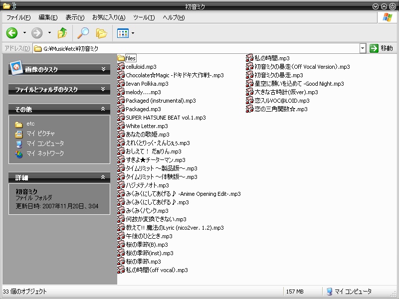The image size is (399, 299).
Task: Open the お気に入り(A) menu
Action: (109, 17)
